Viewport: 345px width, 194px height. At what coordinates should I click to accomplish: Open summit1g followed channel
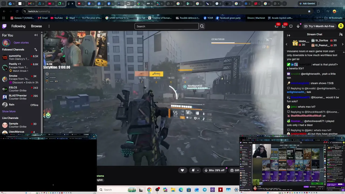(x=20, y=57)
